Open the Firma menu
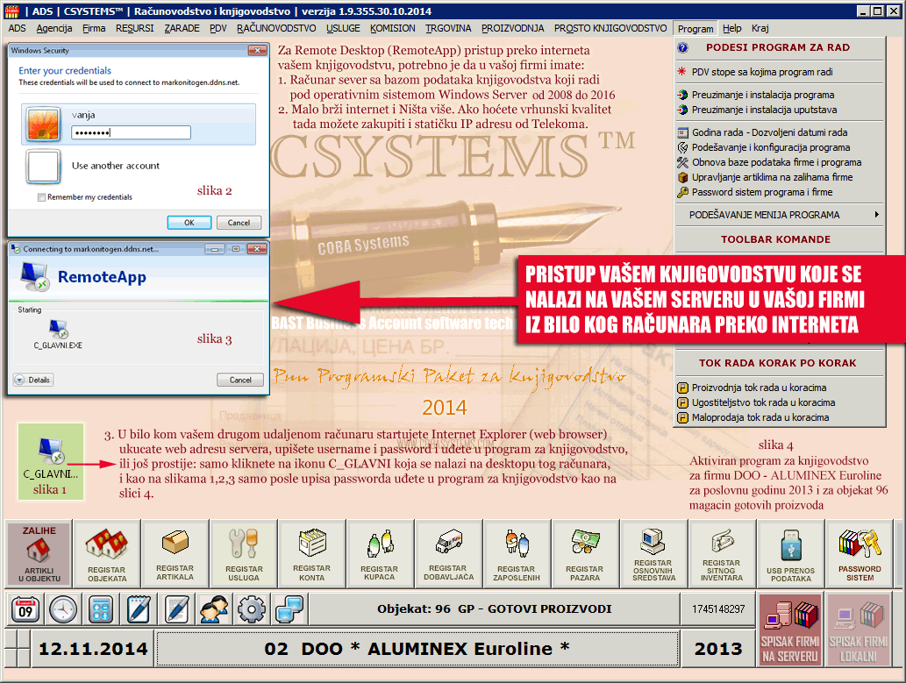Screen dimensions: 906x683 coord(94,28)
